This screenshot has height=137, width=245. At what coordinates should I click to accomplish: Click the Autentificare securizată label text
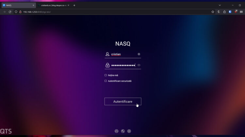tap(120, 81)
